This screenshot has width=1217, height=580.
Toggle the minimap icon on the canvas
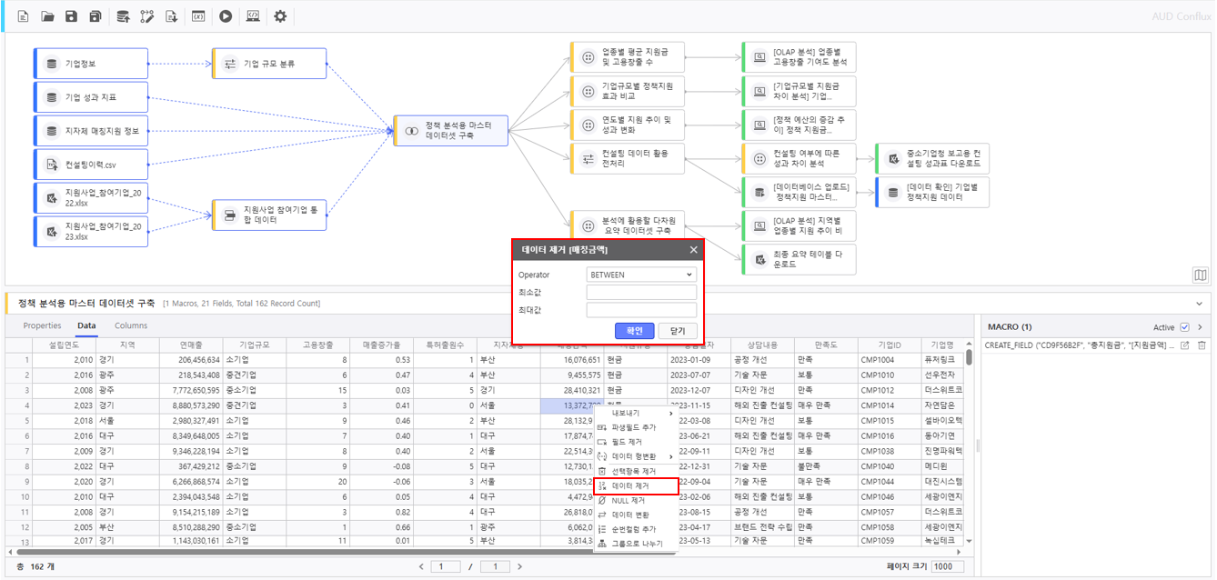pos(1200,275)
